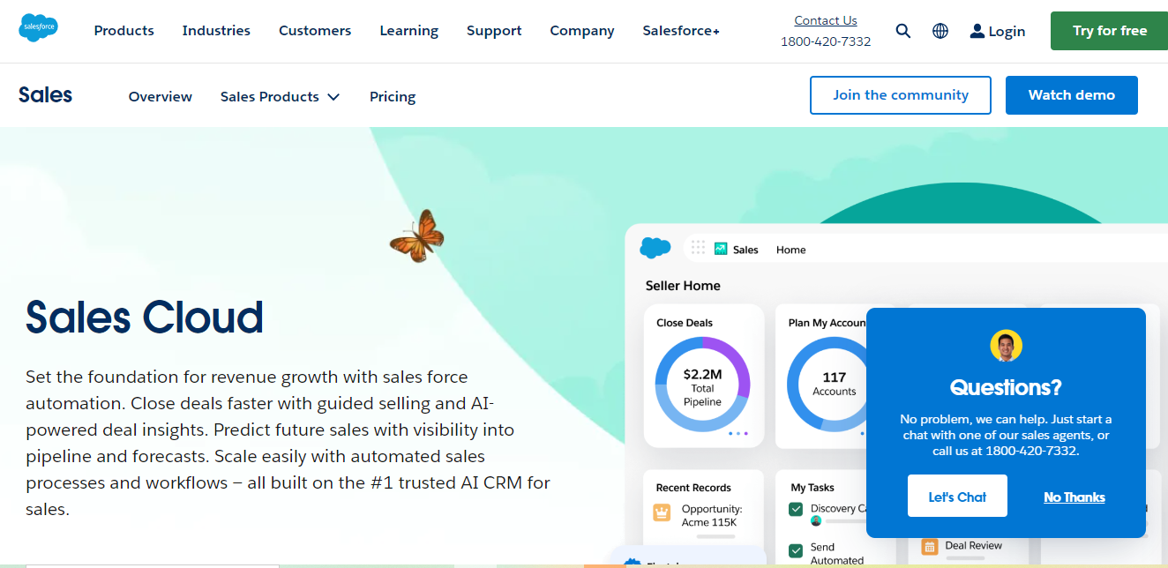
Task: Click the orange Deal Review calendar icon
Action: pyautogui.click(x=929, y=547)
